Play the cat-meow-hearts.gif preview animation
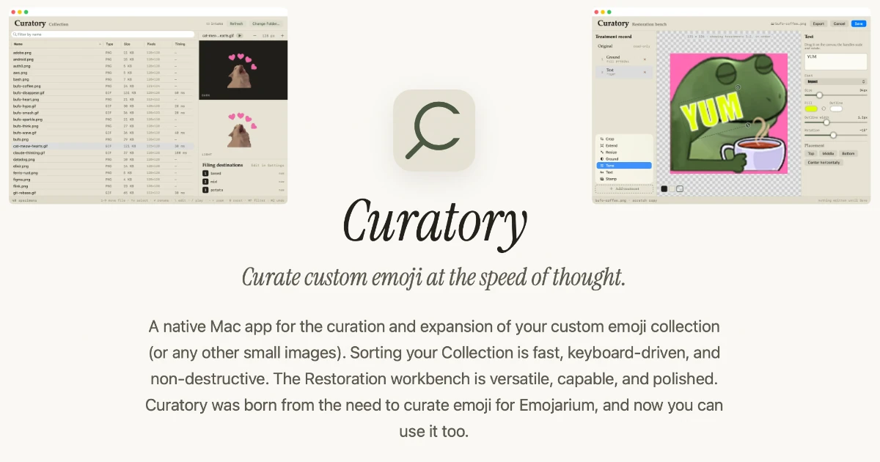Image resolution: width=880 pixels, height=462 pixels. click(x=240, y=35)
